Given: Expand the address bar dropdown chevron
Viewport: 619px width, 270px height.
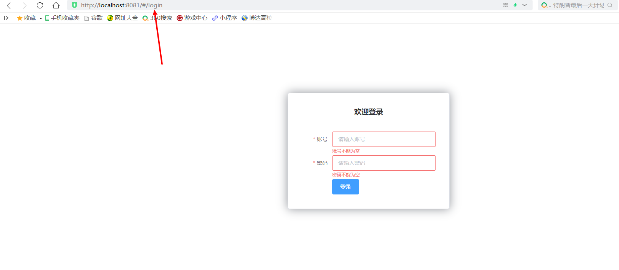Looking at the screenshot, I should click(x=525, y=5).
